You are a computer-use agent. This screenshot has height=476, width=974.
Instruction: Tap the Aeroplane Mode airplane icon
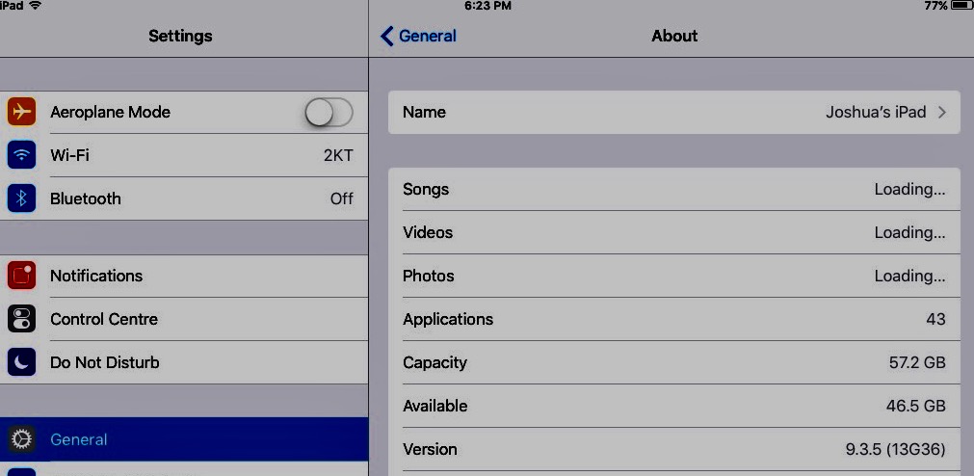pos(21,112)
